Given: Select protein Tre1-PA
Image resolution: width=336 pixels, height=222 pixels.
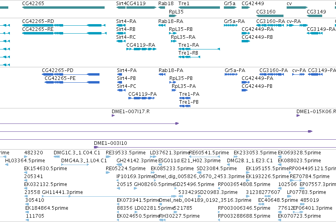Looking at the screenshot, I should 185,98.
